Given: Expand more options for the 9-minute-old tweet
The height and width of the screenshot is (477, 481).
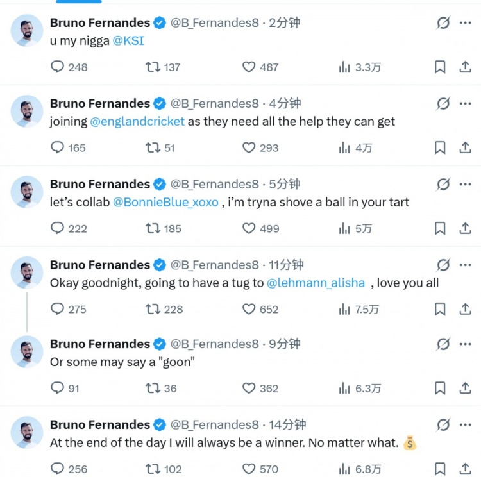Looking at the screenshot, I should click(x=465, y=344).
